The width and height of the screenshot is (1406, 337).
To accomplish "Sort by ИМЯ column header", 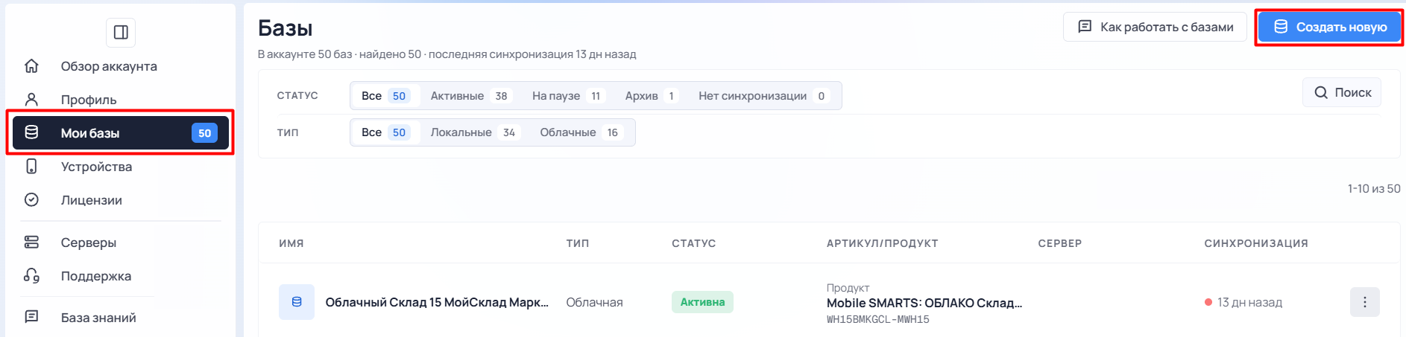I will click(291, 243).
